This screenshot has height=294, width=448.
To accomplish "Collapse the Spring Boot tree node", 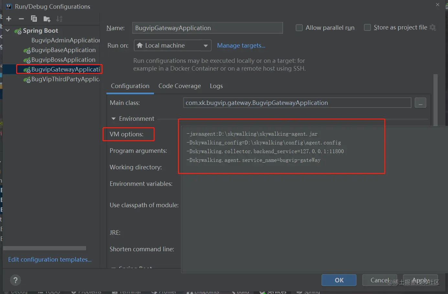I will (x=8, y=30).
